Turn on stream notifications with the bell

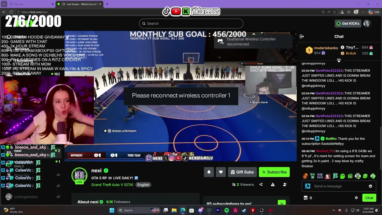click(x=209, y=172)
